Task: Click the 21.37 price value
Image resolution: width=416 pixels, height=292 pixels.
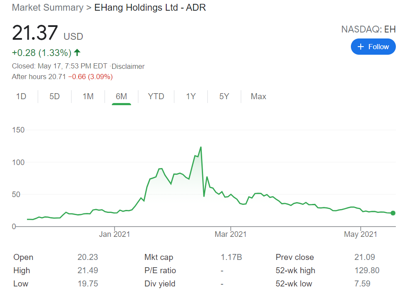Action: (35, 33)
